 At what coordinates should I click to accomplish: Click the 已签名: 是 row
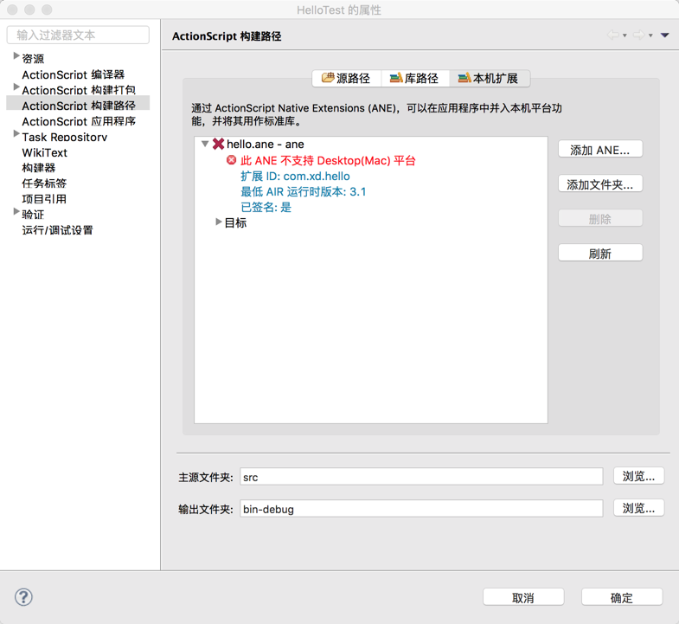[266, 207]
